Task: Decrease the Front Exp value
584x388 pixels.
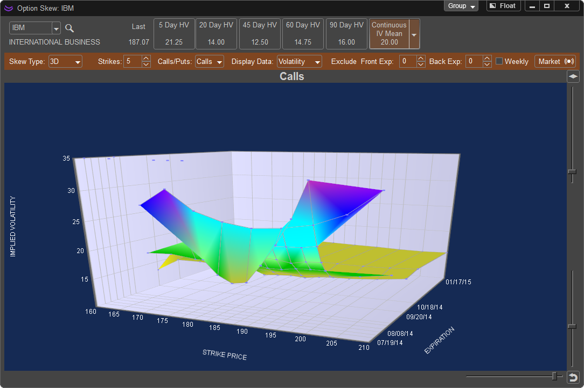Action: pos(421,64)
